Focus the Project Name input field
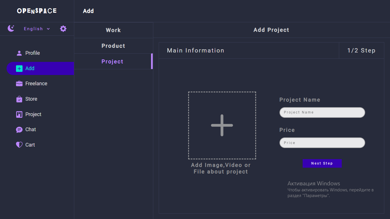Viewport: 390px width, 219px height. pyautogui.click(x=322, y=112)
